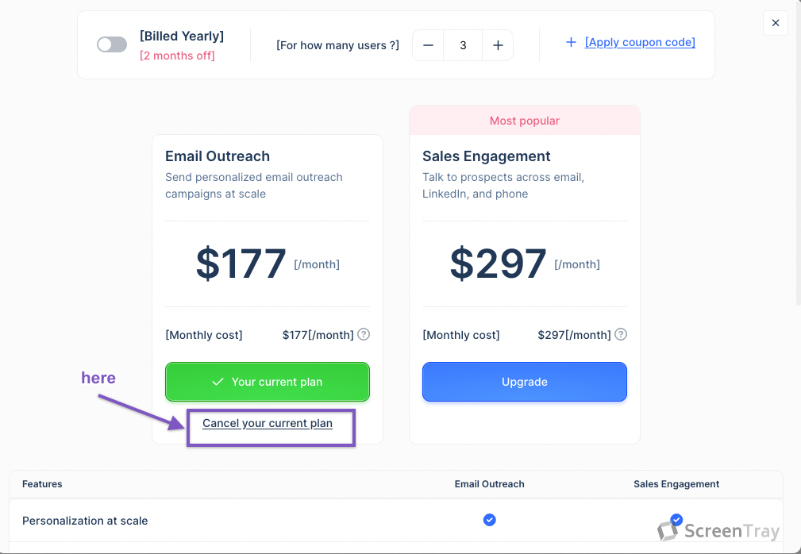Image resolution: width=801 pixels, height=554 pixels.
Task: Decrease the number of users
Action: coord(429,45)
